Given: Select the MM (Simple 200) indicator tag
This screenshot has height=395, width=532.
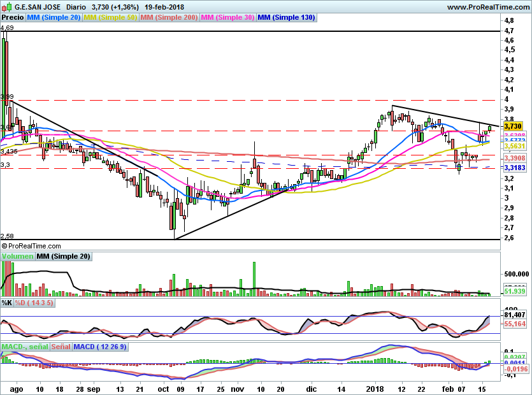Looking at the screenshot, I should 169,18.
